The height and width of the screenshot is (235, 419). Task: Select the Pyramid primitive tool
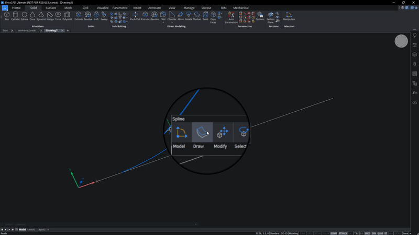tap(41, 16)
